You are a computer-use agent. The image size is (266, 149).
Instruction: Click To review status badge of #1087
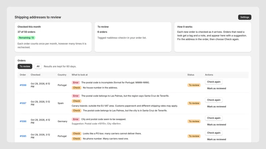(x=194, y=103)
